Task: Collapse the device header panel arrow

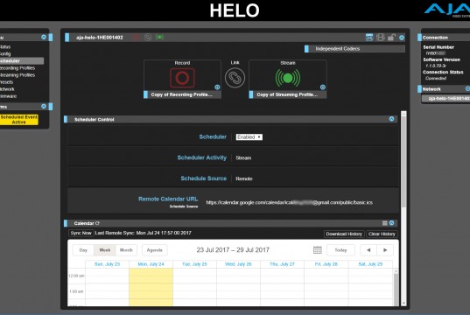Action: pyautogui.click(x=402, y=38)
